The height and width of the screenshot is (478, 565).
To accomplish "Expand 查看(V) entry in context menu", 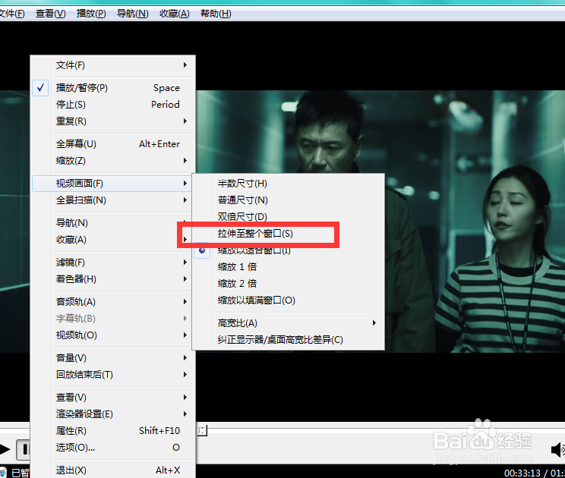I will point(113,398).
